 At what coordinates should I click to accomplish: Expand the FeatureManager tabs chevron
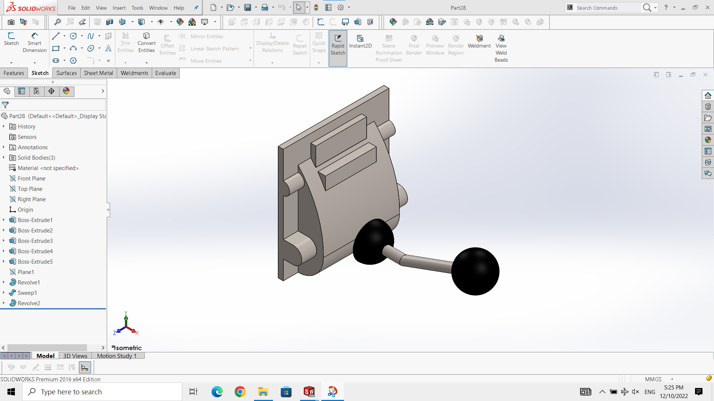(x=103, y=91)
